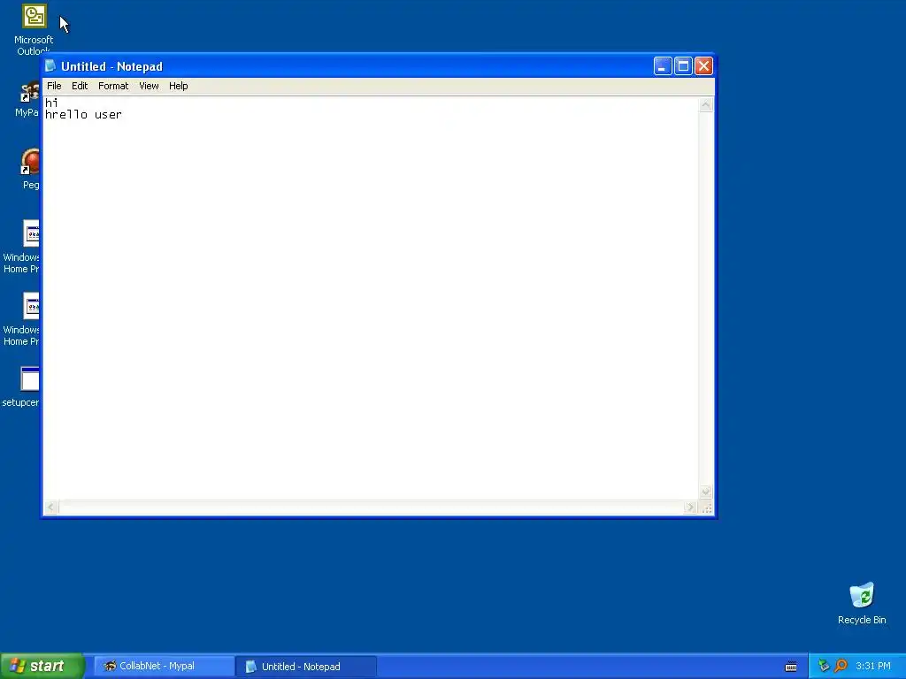Click the text 'hi' on first line
The height and width of the screenshot is (679, 906).
pos(51,103)
